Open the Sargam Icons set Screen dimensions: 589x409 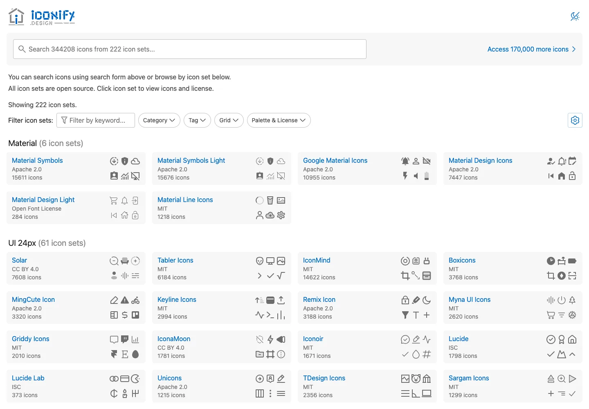pyautogui.click(x=469, y=378)
